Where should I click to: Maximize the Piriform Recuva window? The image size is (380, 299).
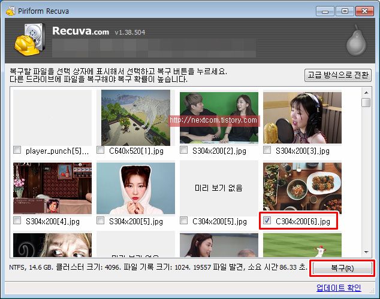(x=345, y=11)
